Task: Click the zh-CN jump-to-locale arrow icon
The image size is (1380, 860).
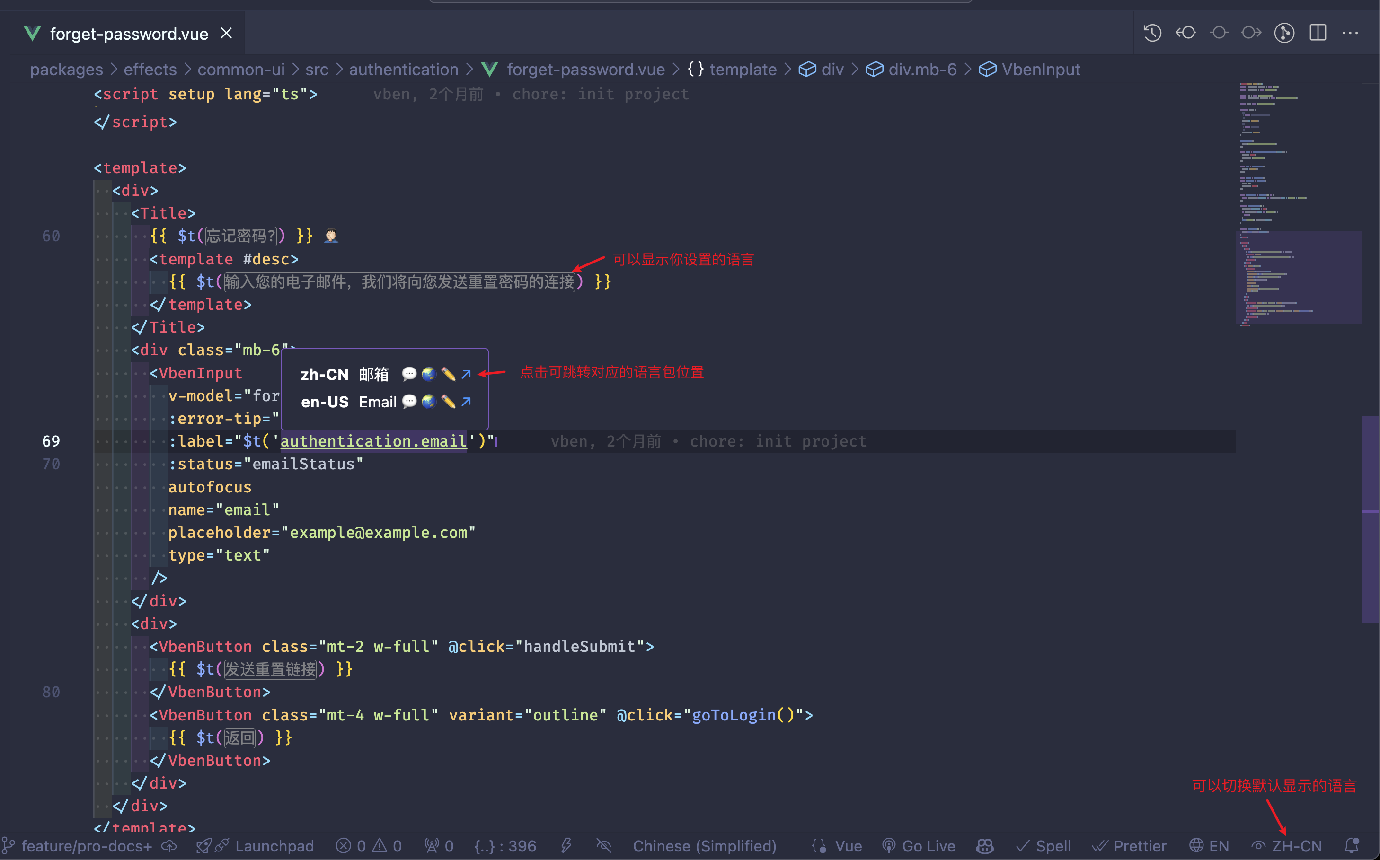Action: 466,374
